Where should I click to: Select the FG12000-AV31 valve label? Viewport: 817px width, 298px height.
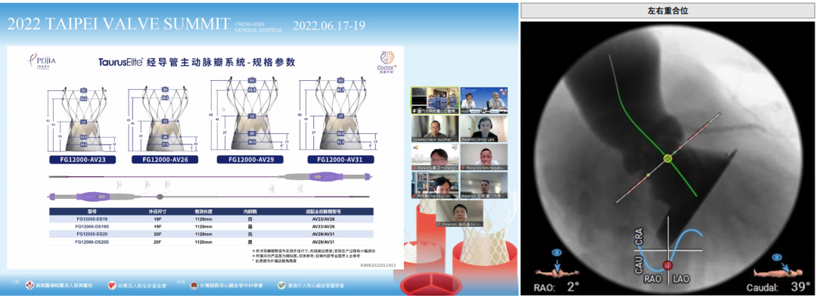[340, 160]
